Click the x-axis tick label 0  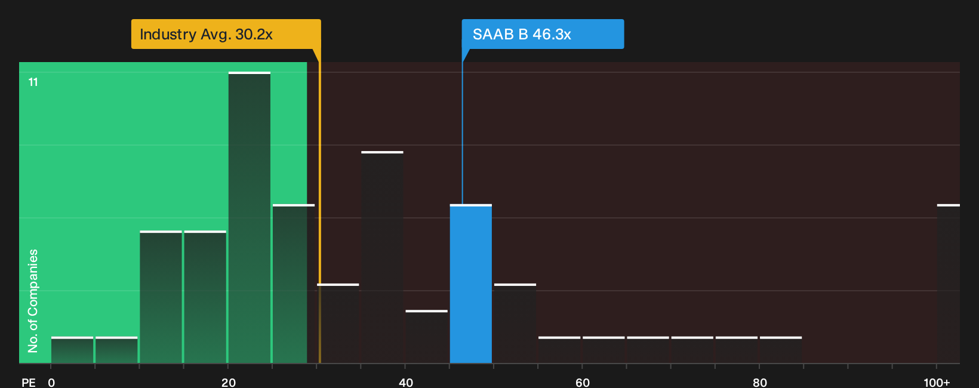point(51,383)
